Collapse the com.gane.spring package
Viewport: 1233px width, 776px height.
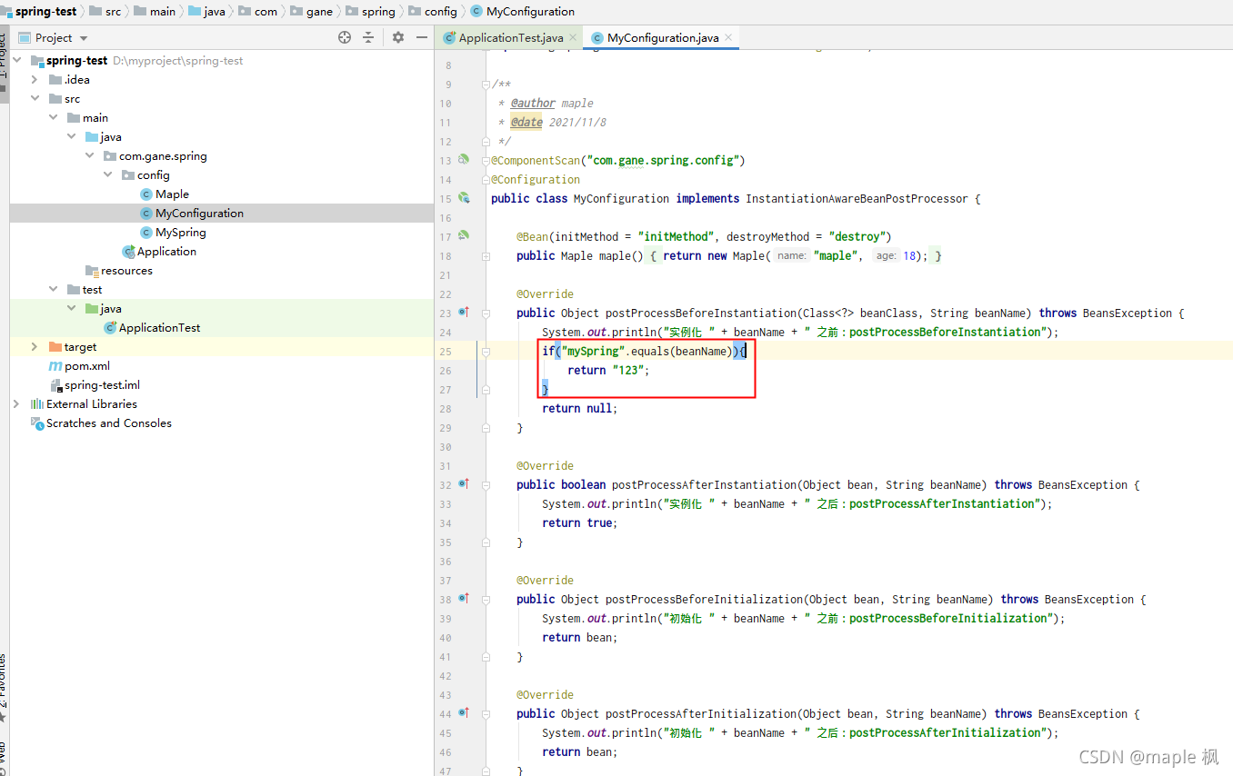[89, 155]
